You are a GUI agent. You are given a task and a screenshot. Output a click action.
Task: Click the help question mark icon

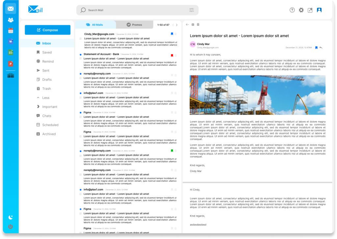tap(292, 10)
